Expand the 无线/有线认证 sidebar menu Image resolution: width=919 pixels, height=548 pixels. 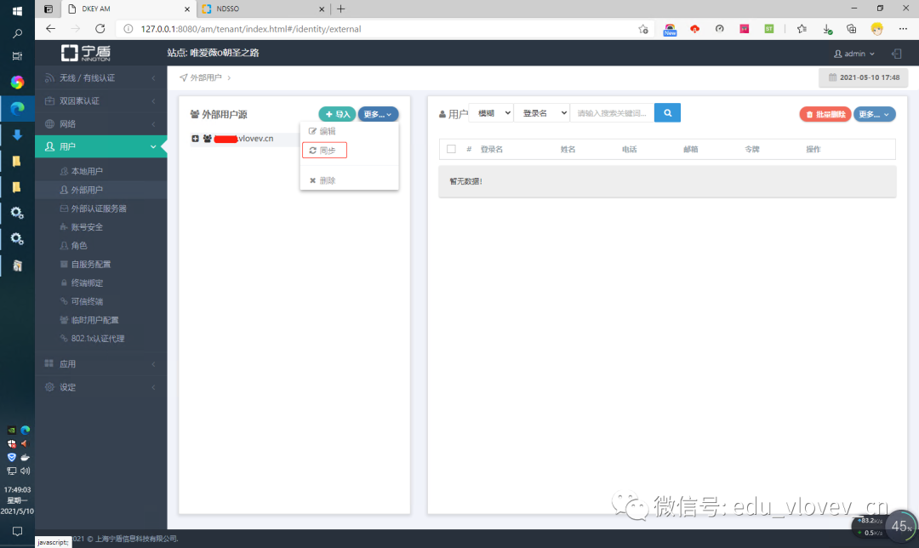tap(100, 78)
